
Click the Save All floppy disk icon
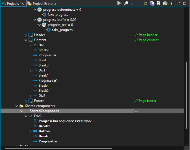[x=152, y=3]
